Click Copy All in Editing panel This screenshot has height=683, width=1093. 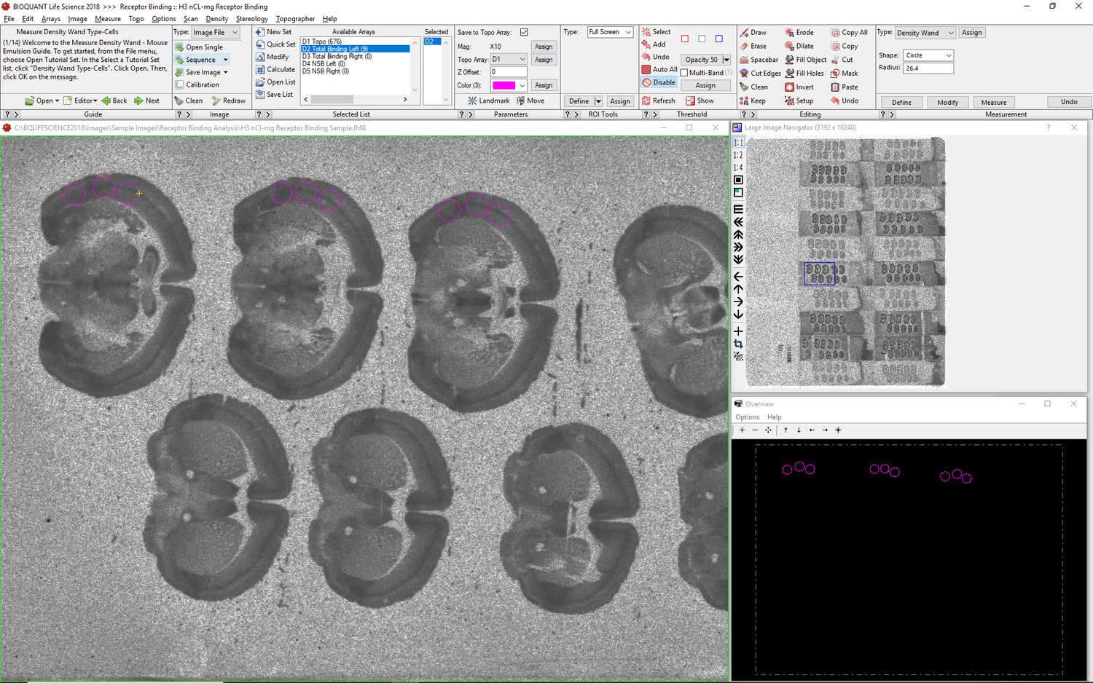(x=850, y=33)
